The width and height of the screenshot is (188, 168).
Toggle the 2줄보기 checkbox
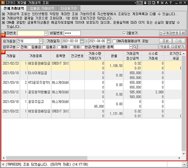(125, 33)
